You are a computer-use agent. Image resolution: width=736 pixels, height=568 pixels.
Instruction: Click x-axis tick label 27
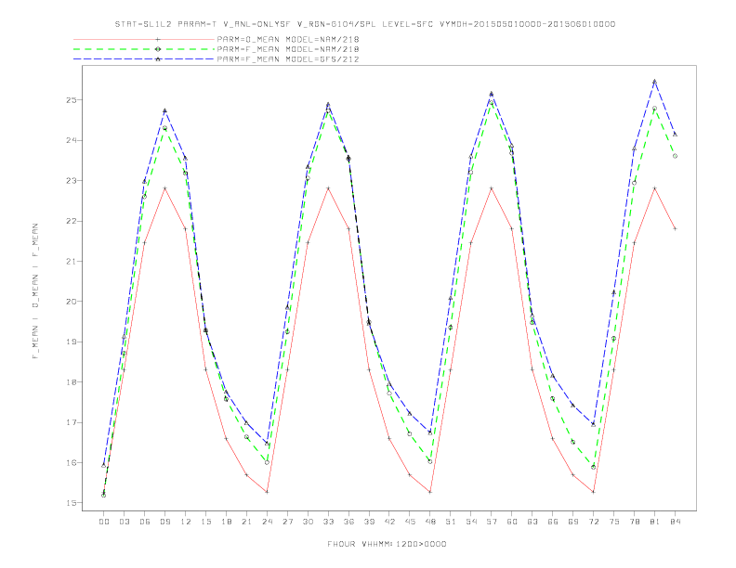(287, 522)
